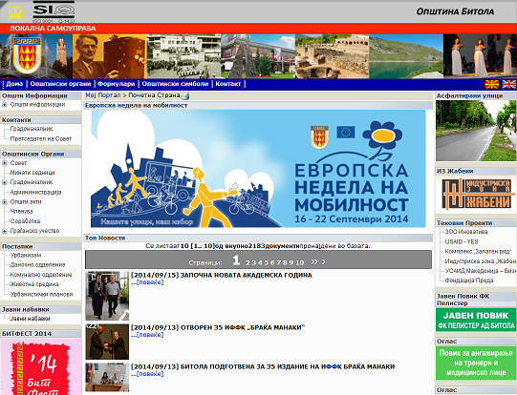Click the yellow logo icon in header
The width and height of the screenshot is (517, 395).
[x=15, y=12]
